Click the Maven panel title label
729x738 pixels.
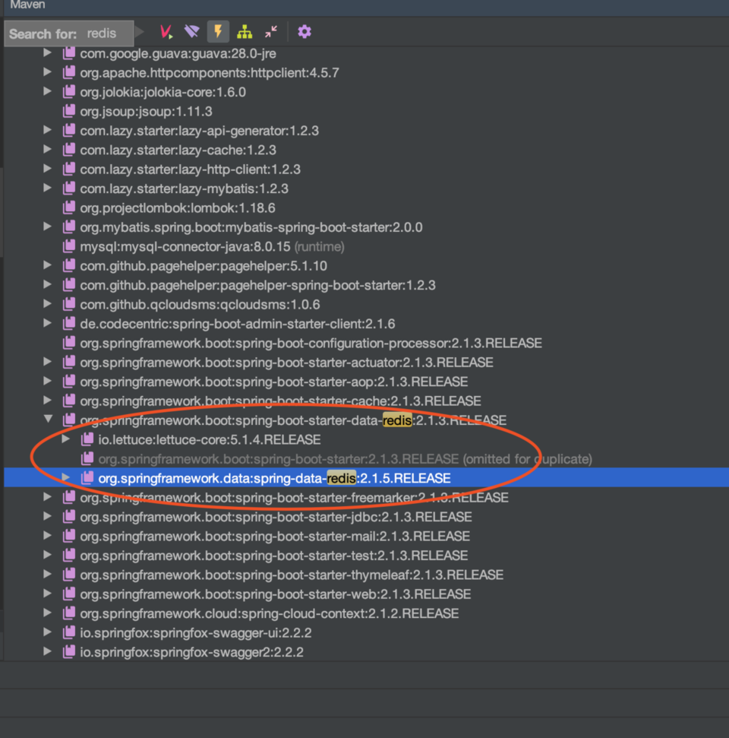point(27,5)
